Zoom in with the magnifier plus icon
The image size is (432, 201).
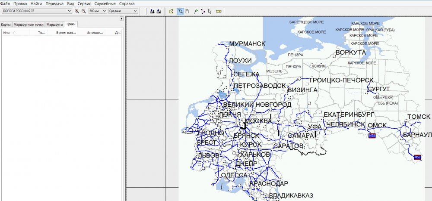tap(77, 11)
